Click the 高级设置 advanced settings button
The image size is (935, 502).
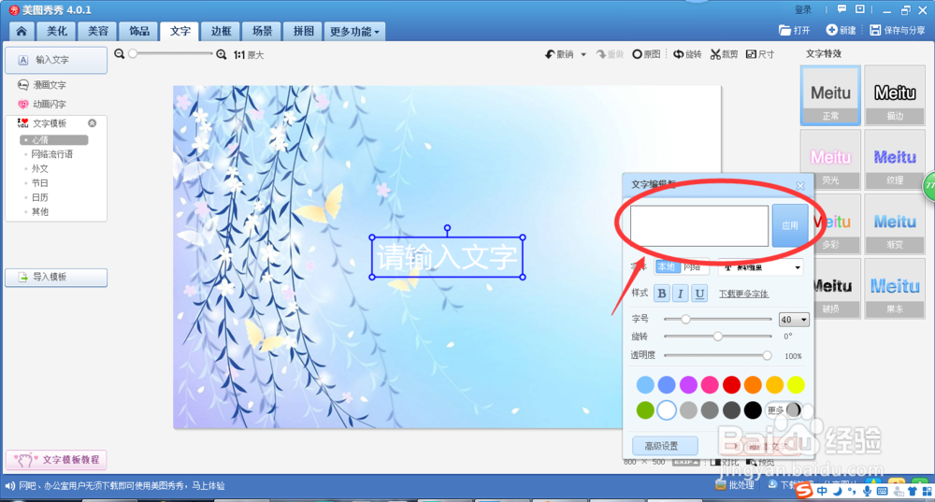coord(664,446)
